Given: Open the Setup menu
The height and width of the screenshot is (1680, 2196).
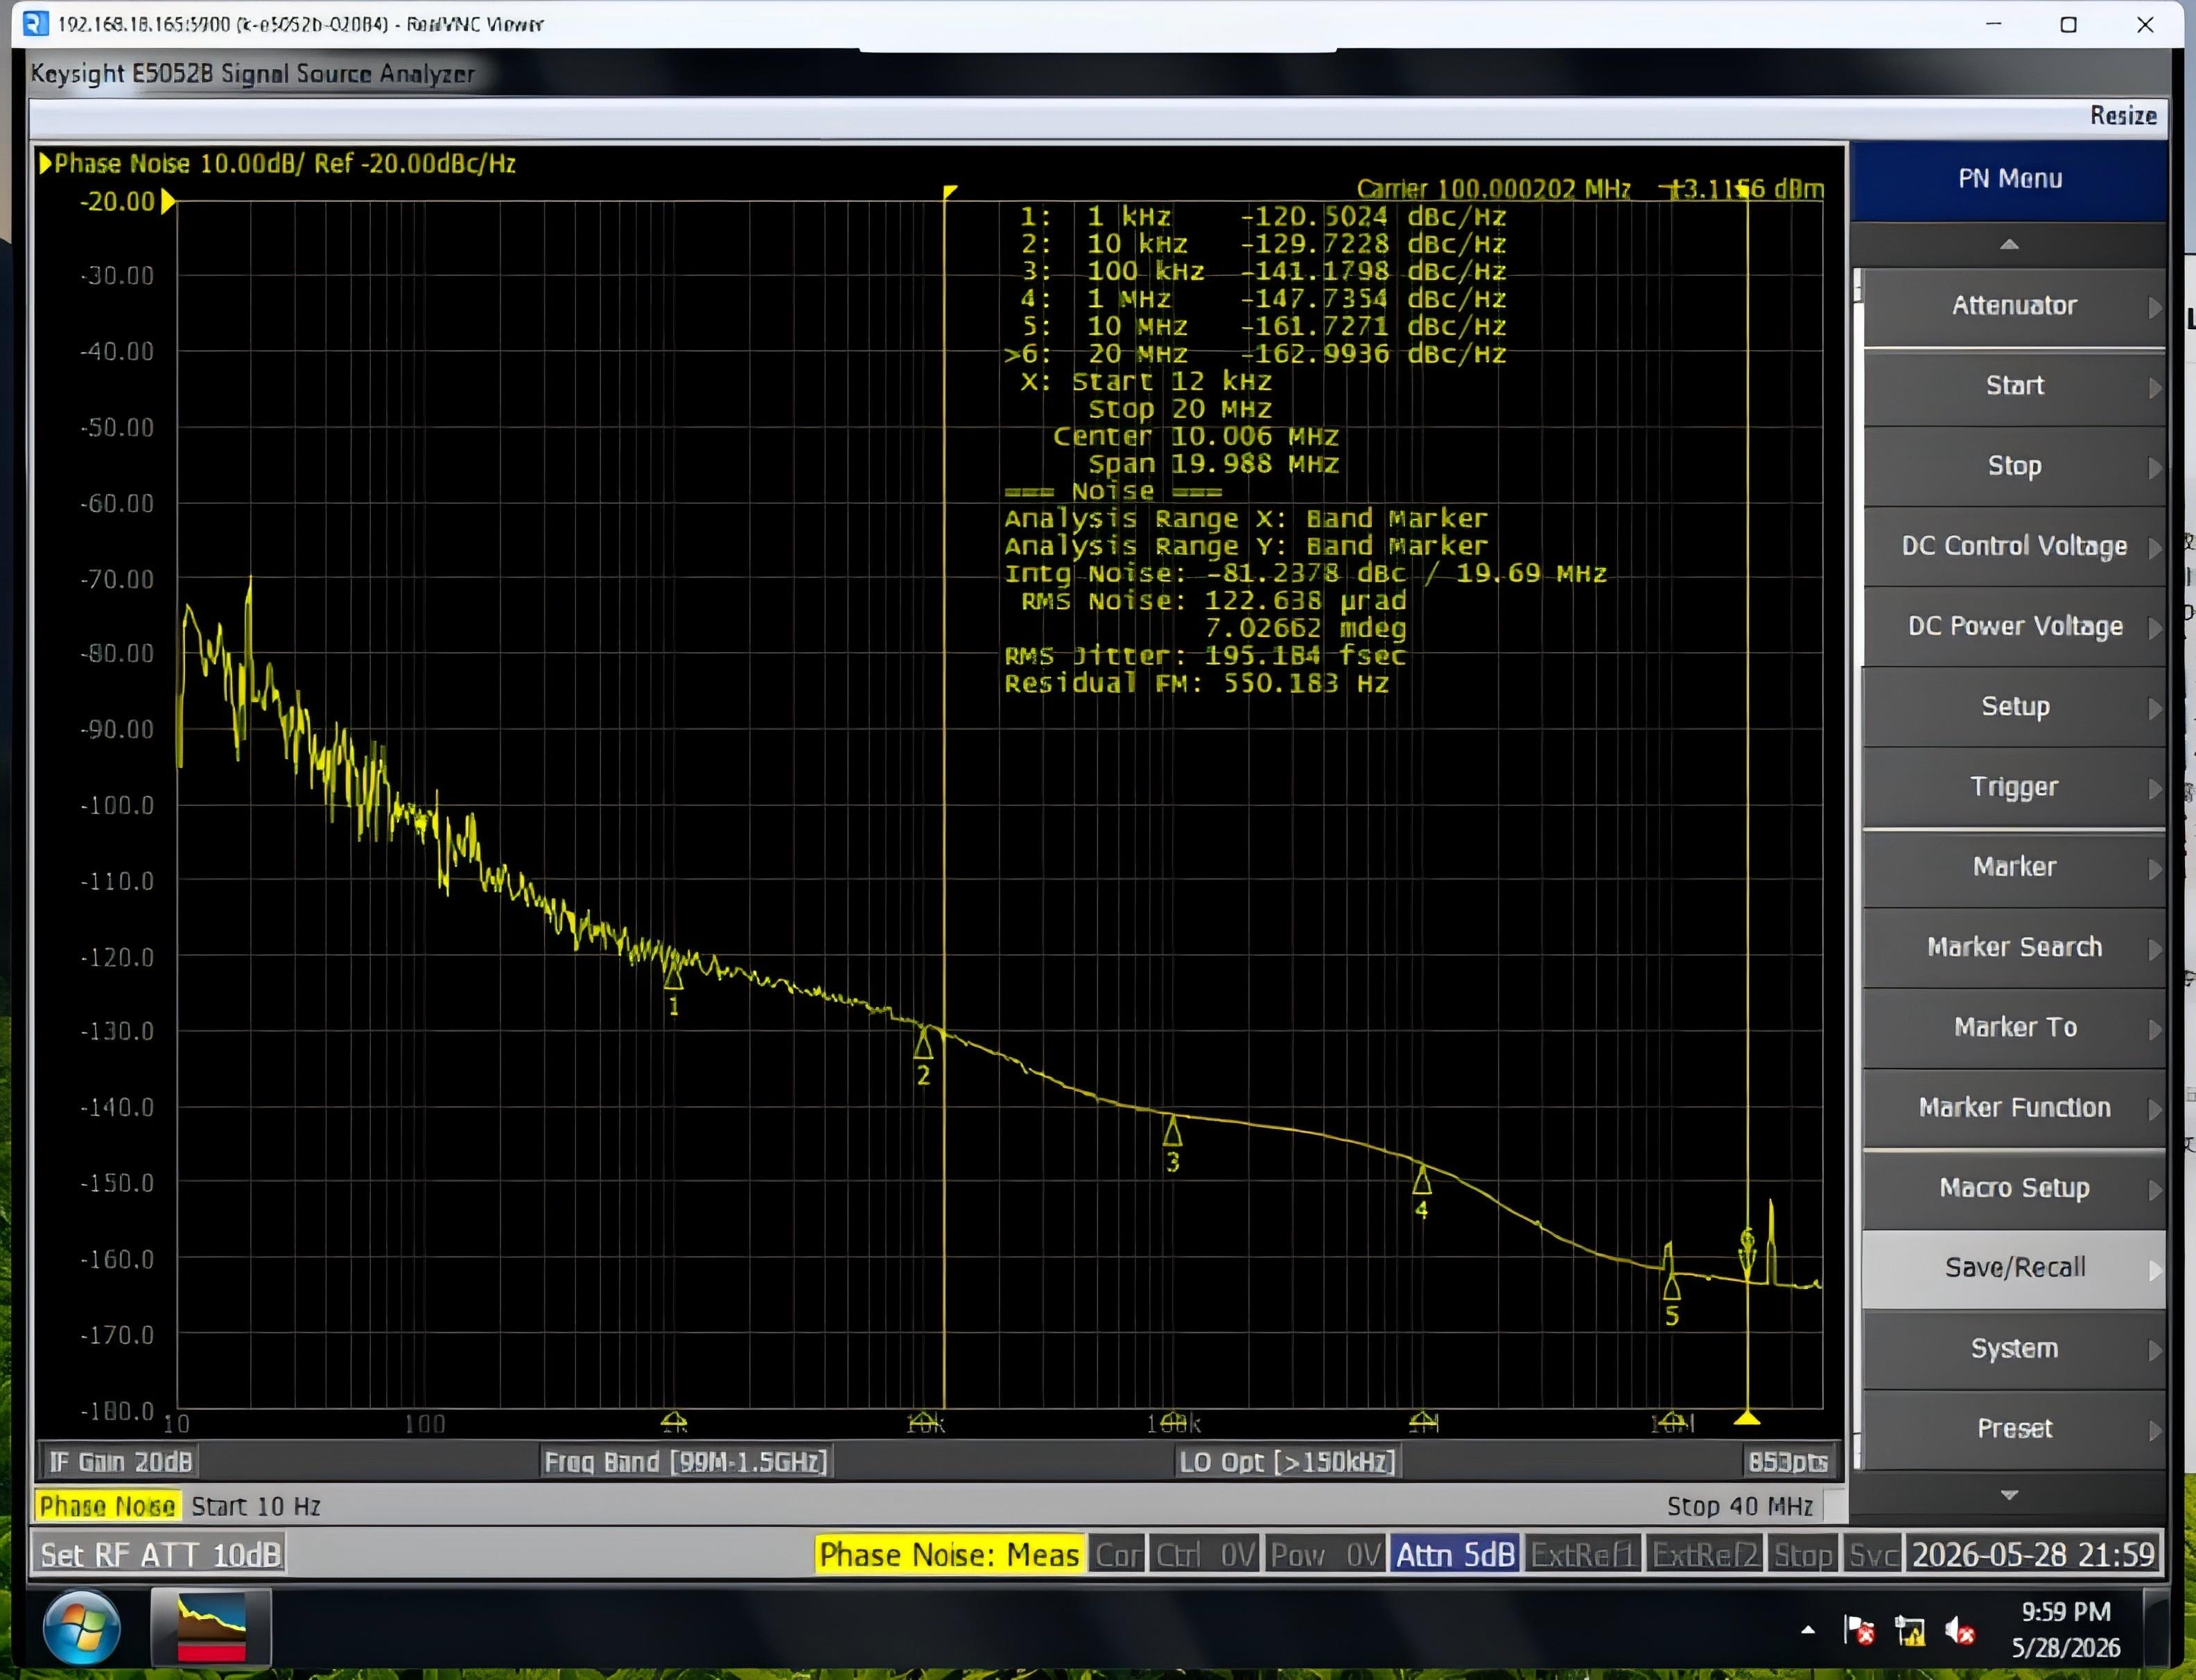Looking at the screenshot, I should tap(2014, 707).
